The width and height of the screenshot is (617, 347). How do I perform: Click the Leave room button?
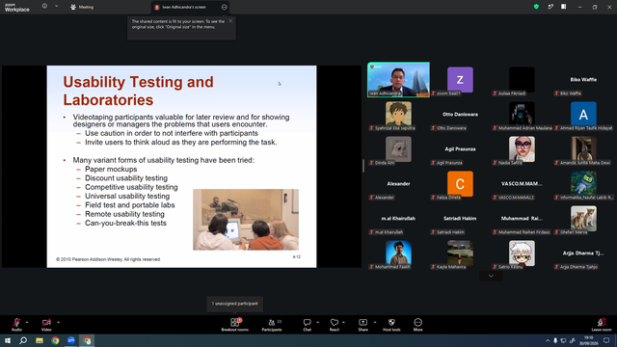(x=602, y=325)
